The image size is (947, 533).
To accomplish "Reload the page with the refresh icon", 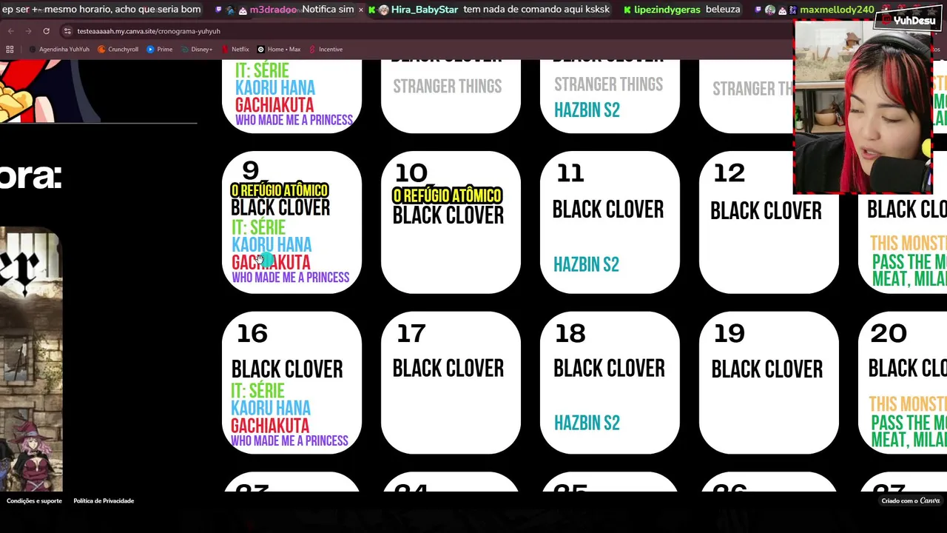I will point(46,31).
